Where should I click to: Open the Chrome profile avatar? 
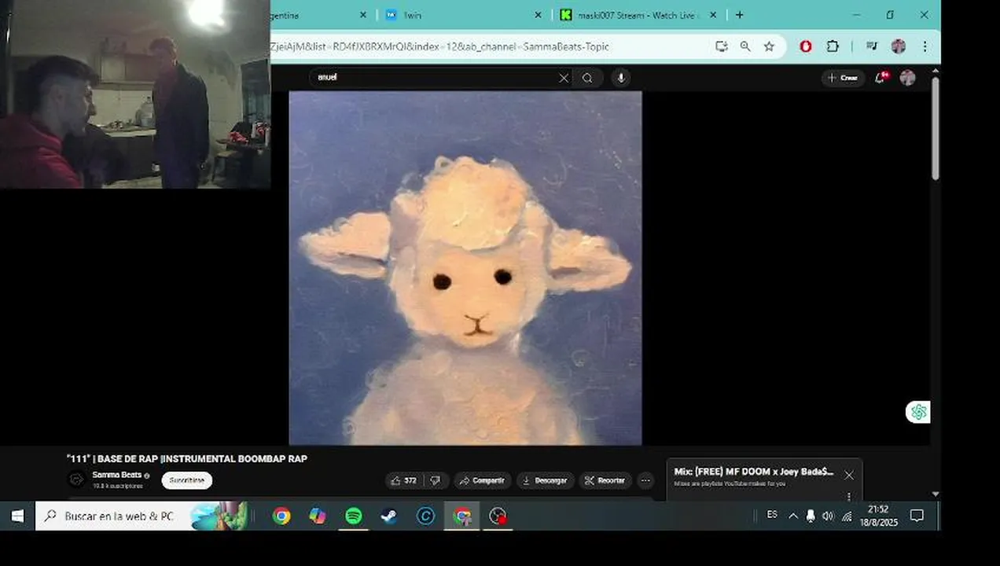coord(899,46)
